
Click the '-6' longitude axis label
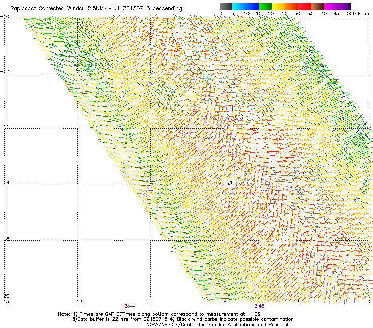tap(223, 302)
